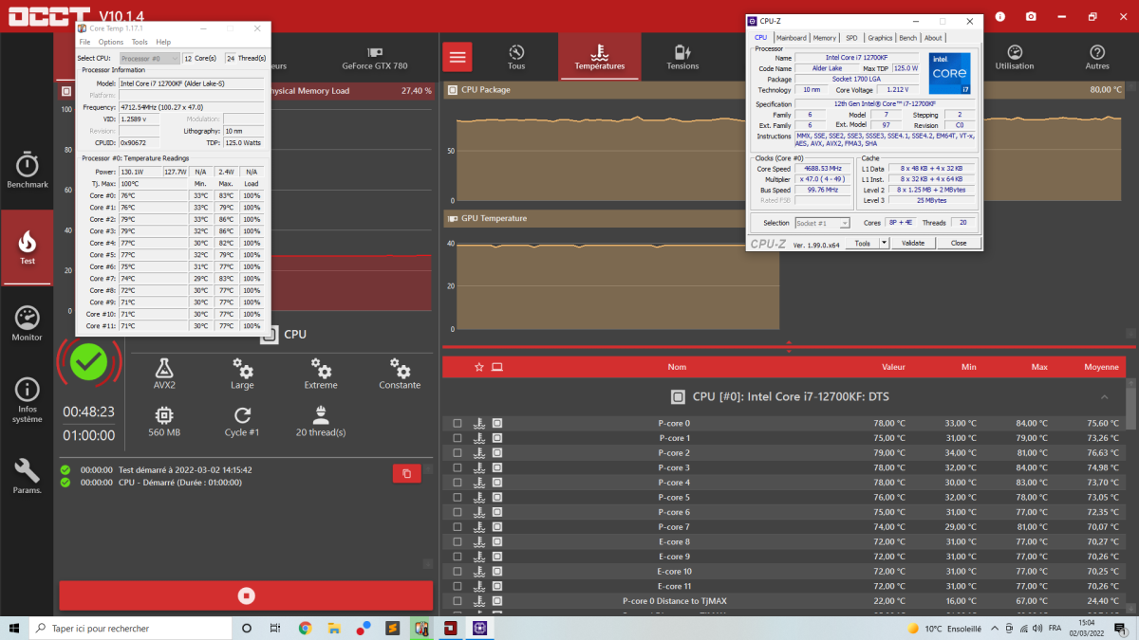The image size is (1139, 640).
Task: Stop the running test with red stop bar
Action: coord(246,595)
